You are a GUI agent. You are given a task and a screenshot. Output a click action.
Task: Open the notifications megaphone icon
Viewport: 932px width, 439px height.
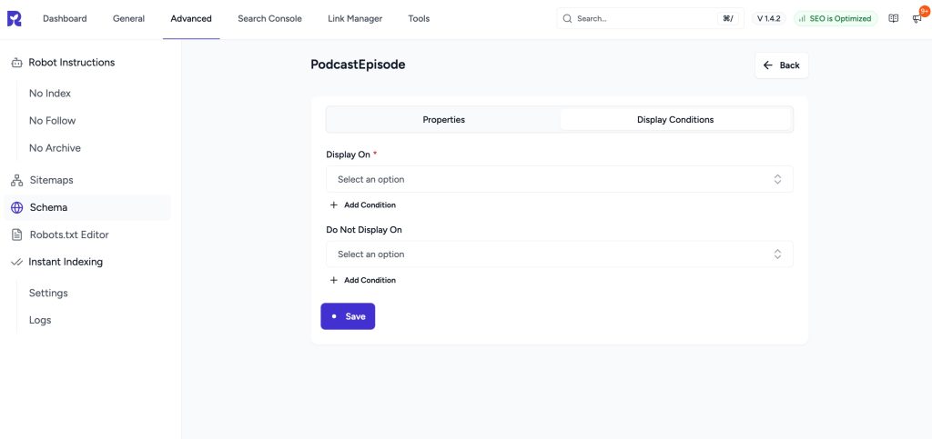917,18
